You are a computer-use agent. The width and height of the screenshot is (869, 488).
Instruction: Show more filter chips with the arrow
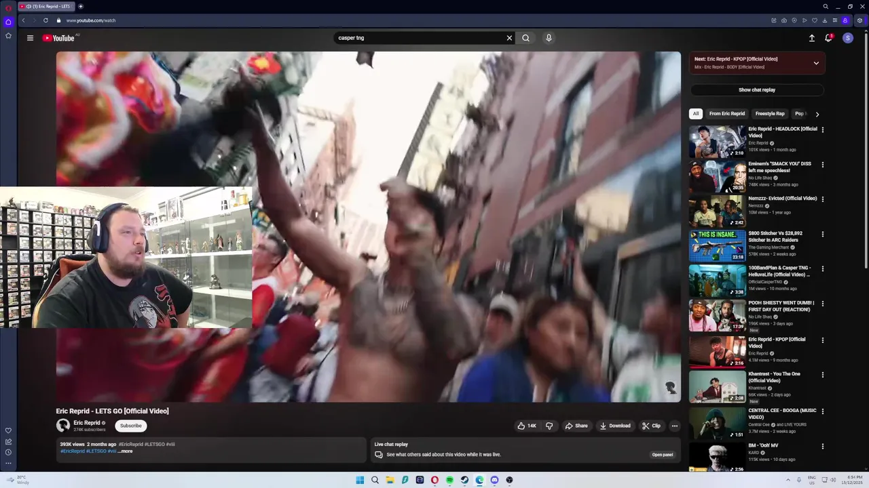pos(817,115)
